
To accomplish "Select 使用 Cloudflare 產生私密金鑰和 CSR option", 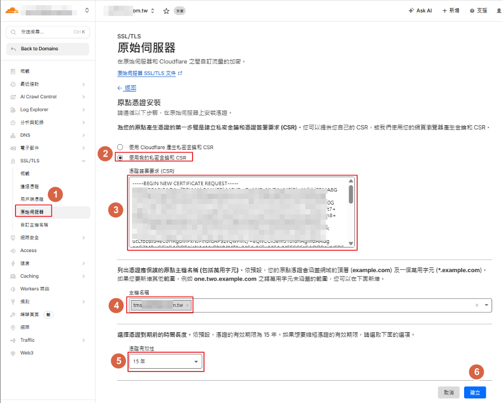I will point(120,147).
